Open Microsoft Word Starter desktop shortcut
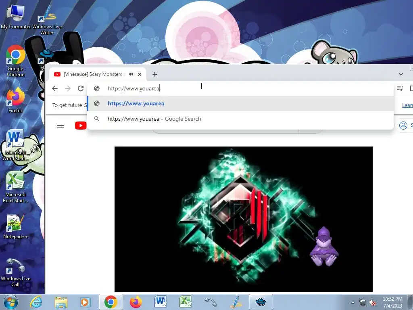Image resolution: width=413 pixels, height=310 pixels. (x=16, y=145)
